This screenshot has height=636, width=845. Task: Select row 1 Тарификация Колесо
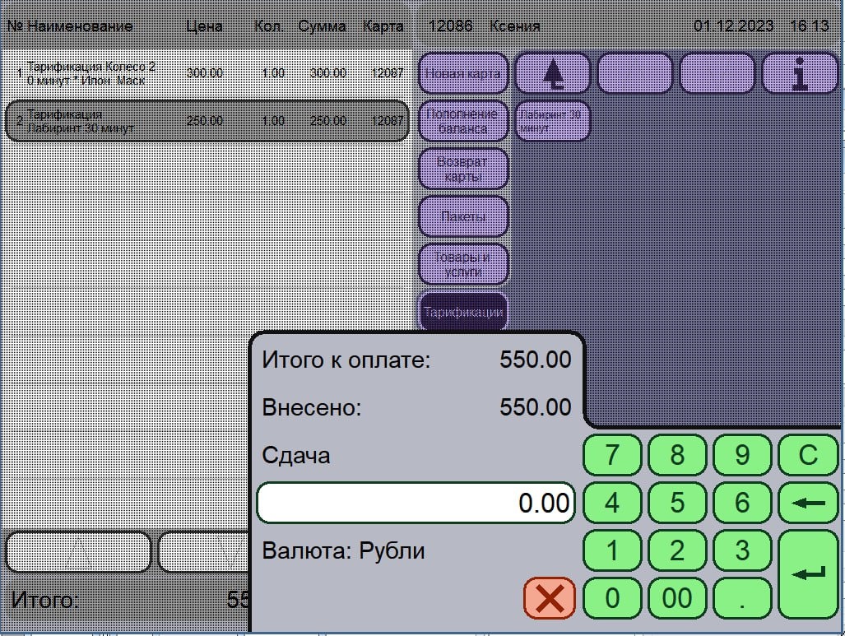tap(207, 73)
